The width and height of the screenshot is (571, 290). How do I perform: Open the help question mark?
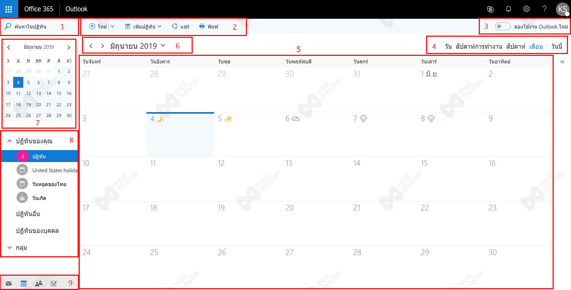point(544,9)
